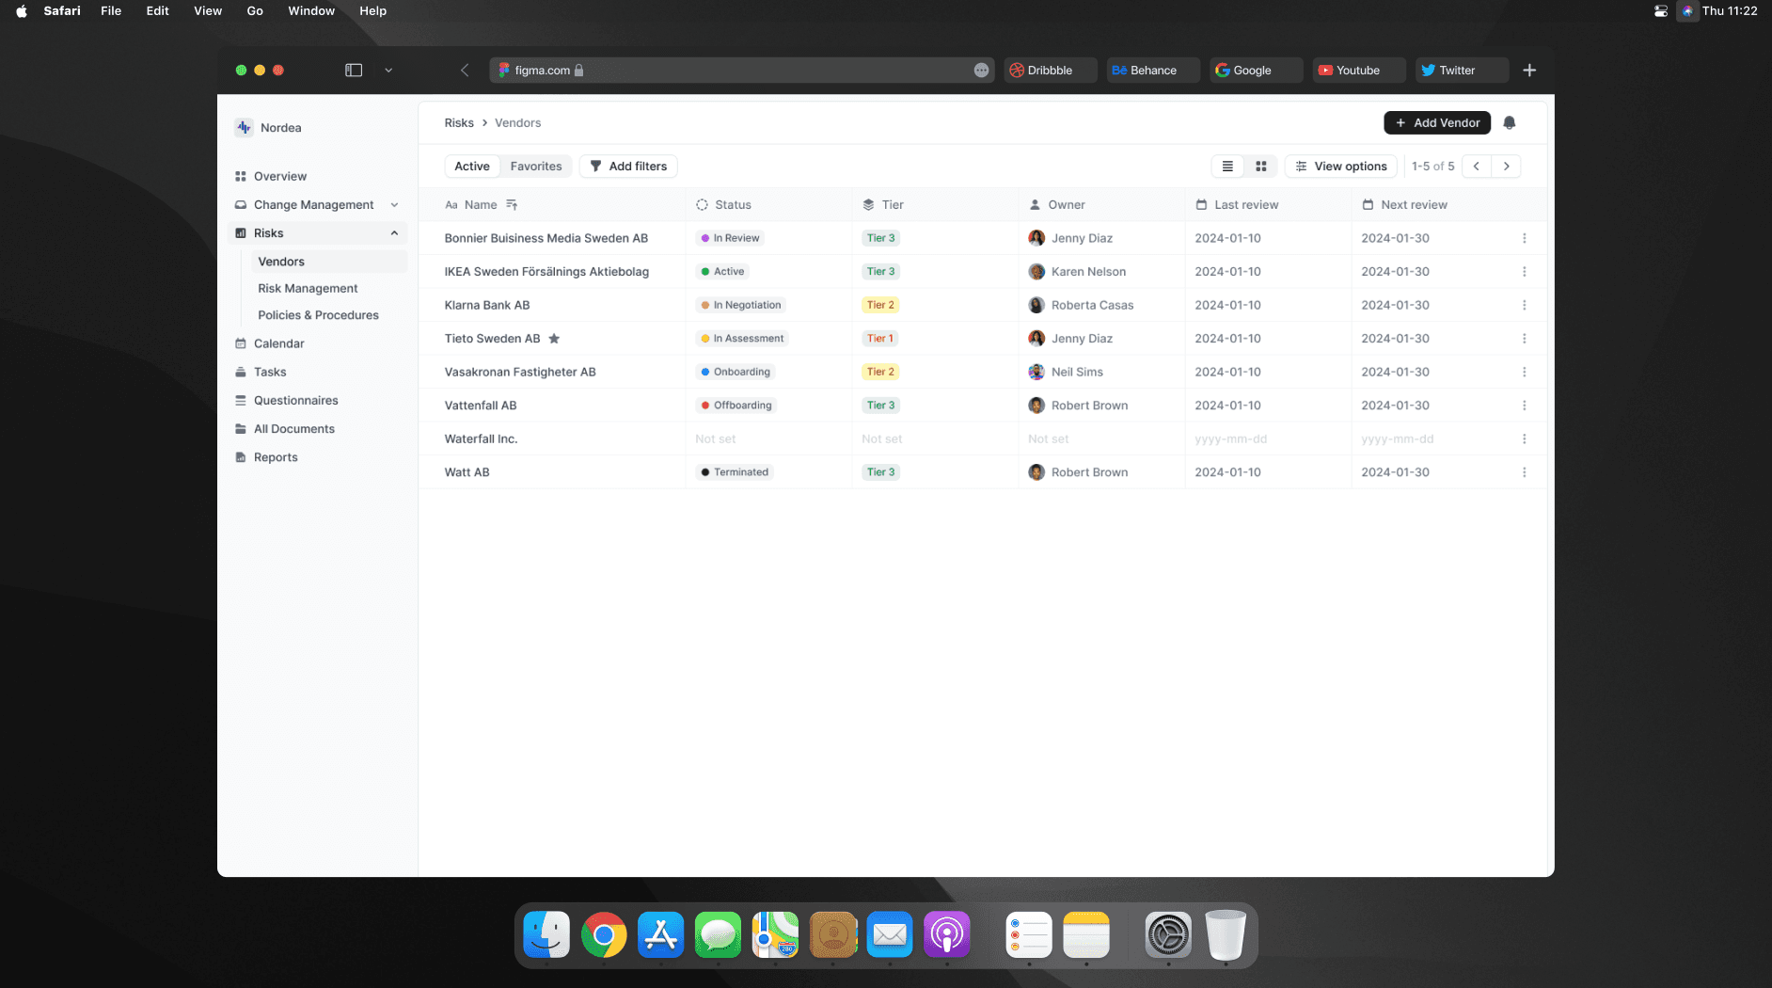Click Offboarding status badge for Vattenfall
Viewport: 1772px width, 988px height.
coord(736,405)
